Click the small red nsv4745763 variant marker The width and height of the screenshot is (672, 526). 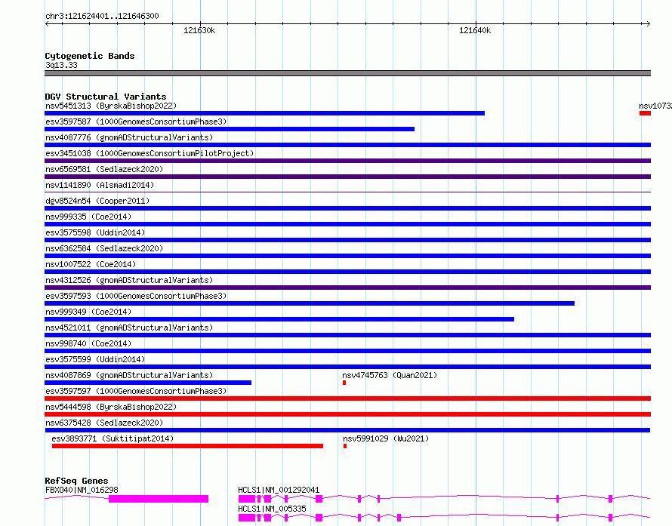[x=344, y=383]
